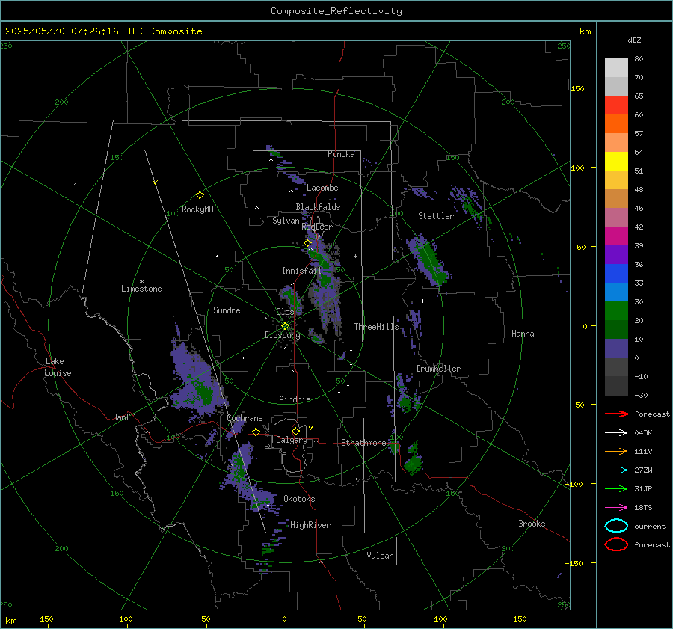Click the Blackfalds city label
Screen dimensions: 673x629
click(x=318, y=207)
